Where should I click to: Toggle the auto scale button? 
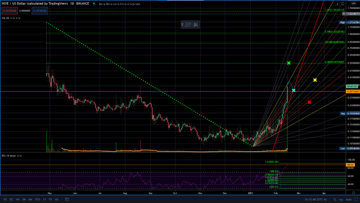pos(349,200)
